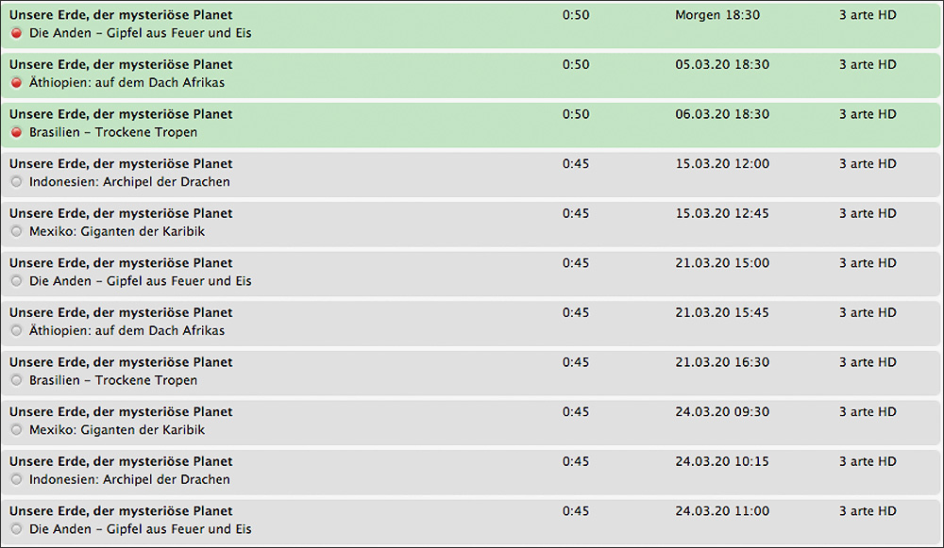Screen dimensions: 944x548
Task: Enable record circle for Brasilien 21.03.20 16:30
Action: [x=17, y=380]
